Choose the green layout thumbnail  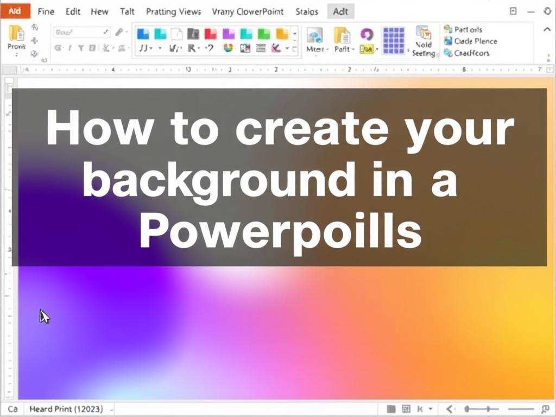264,34
